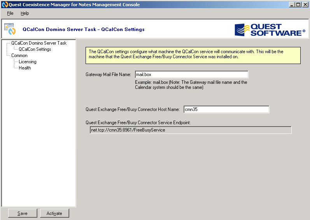This screenshot has height=220, width=310.
Task: Close the Management Console window
Action: tap(305, 4)
